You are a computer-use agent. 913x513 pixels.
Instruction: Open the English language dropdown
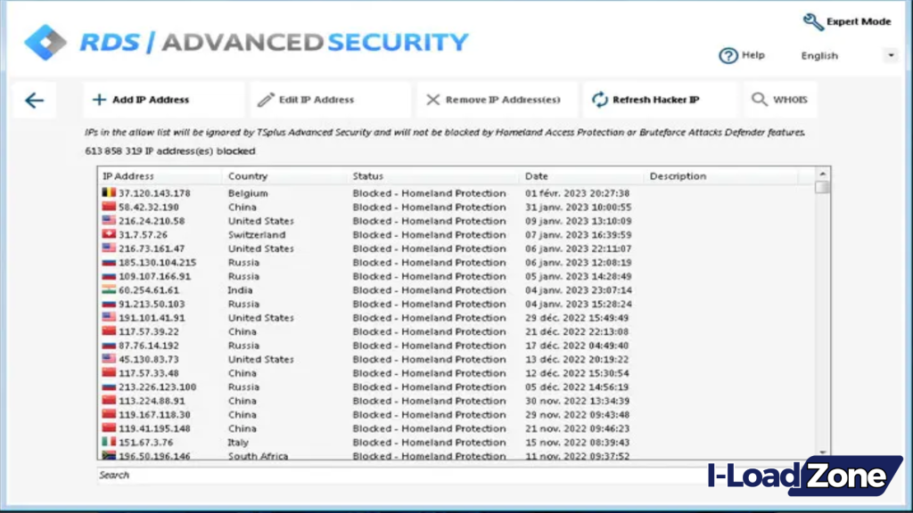point(890,55)
